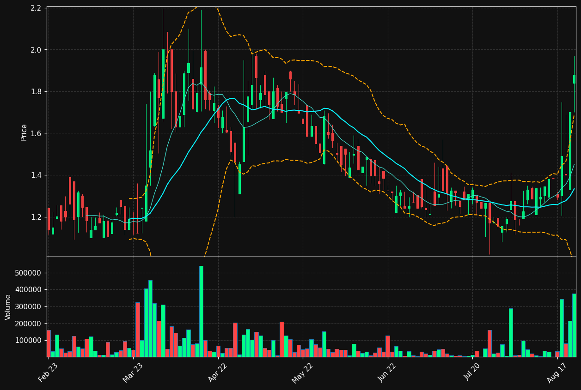Click the 100000 volume tick label

pyautogui.click(x=29, y=340)
